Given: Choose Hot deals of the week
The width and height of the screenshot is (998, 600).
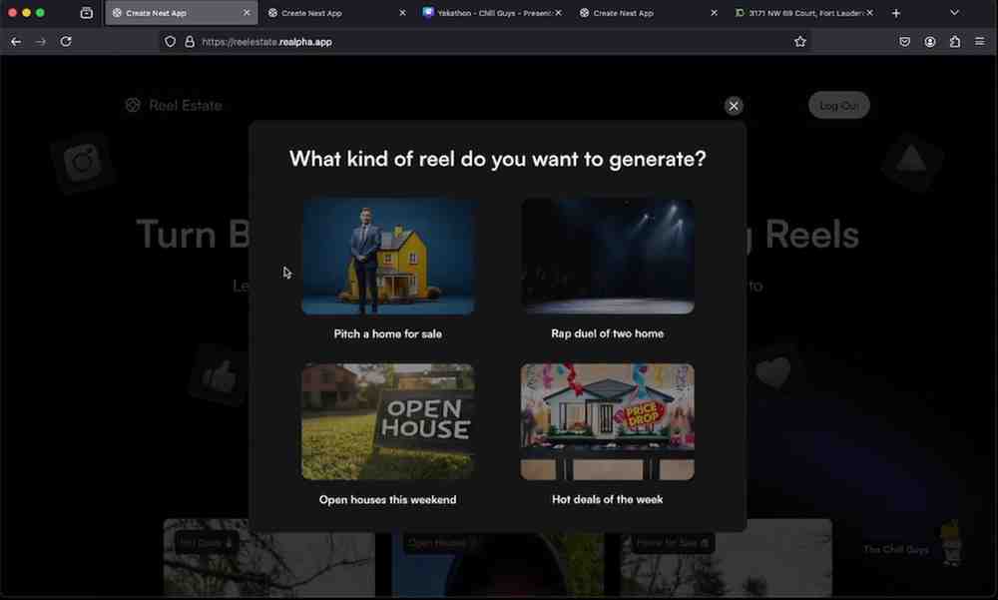Looking at the screenshot, I should point(607,421).
